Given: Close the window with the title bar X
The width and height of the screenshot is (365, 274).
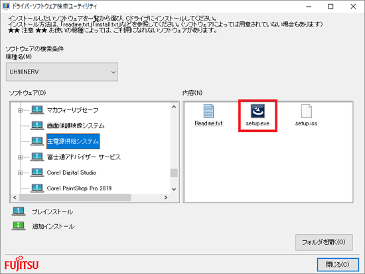Looking at the screenshot, I should pos(353,7).
